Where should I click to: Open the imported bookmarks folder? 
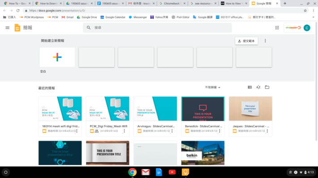click(x=9, y=17)
